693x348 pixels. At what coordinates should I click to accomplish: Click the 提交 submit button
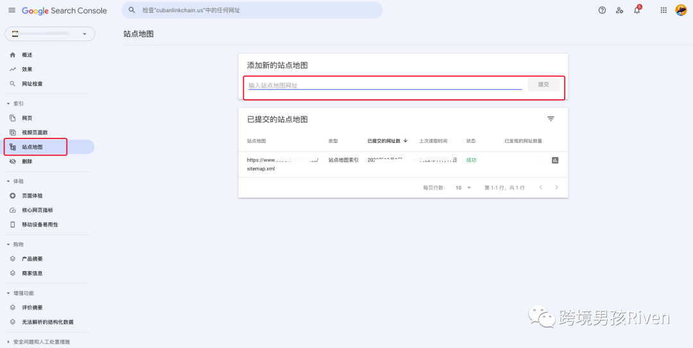pyautogui.click(x=543, y=85)
